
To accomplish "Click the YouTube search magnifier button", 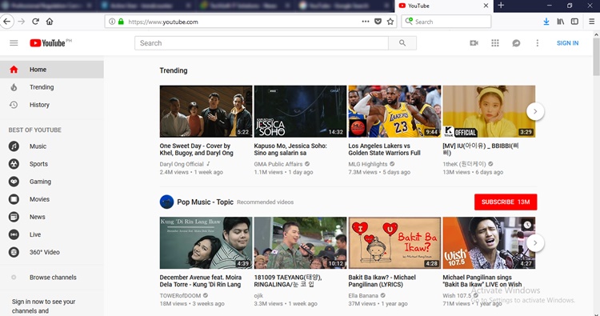I will (402, 43).
